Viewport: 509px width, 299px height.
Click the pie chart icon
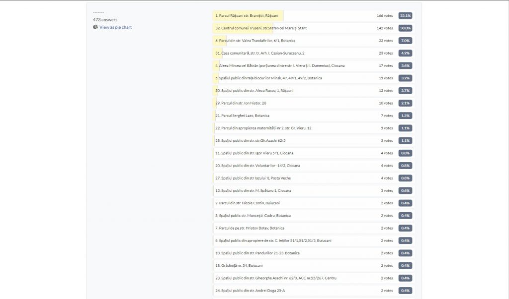coord(95,27)
